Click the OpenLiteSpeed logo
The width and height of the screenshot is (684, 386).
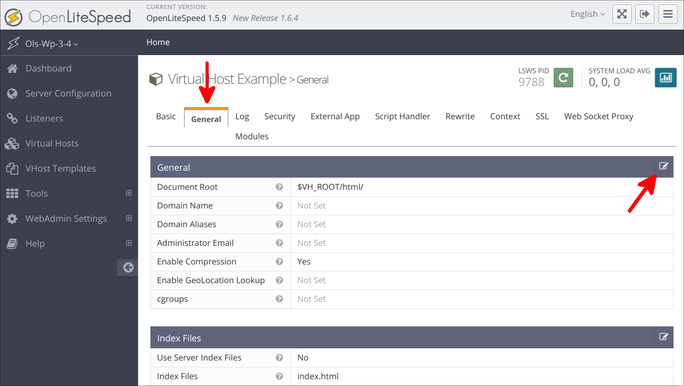tap(67, 17)
